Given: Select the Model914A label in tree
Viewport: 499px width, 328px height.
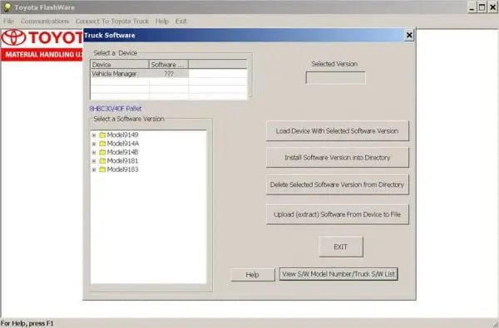Looking at the screenshot, I should click(x=123, y=144).
